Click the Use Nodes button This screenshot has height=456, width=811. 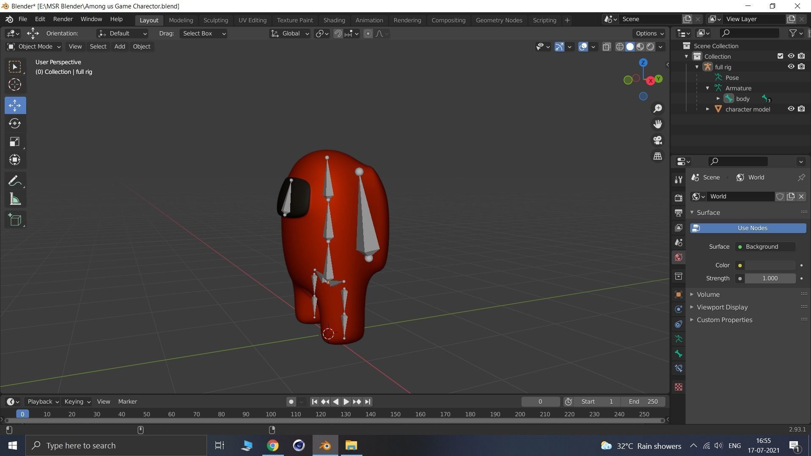click(x=748, y=228)
